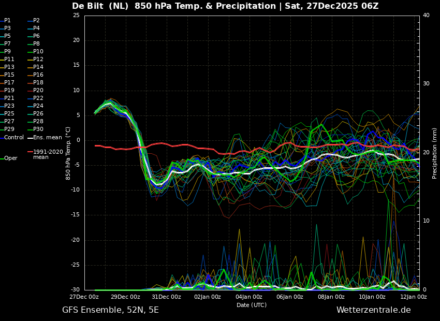Click the 1991-2020 mean legend label
This screenshot has width=440, height=321.
point(48,154)
